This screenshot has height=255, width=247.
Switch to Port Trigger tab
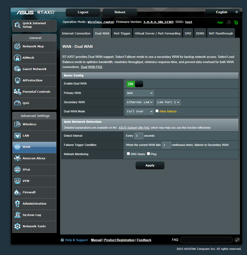click(122, 33)
